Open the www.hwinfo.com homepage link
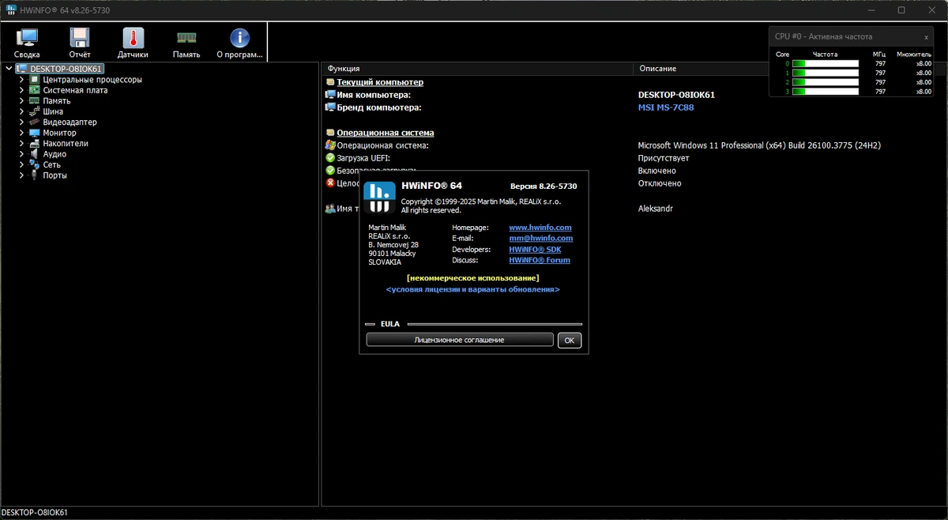This screenshot has height=520, width=948. click(x=540, y=228)
